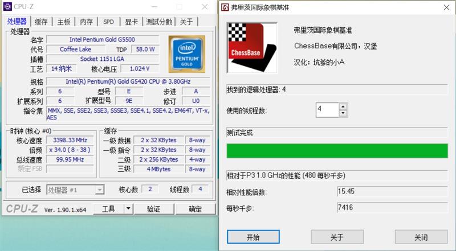Image resolution: width=456 pixels, height=251 pixels.
Task: Click the 确定 button in CPU-Z
Action: tap(195, 209)
